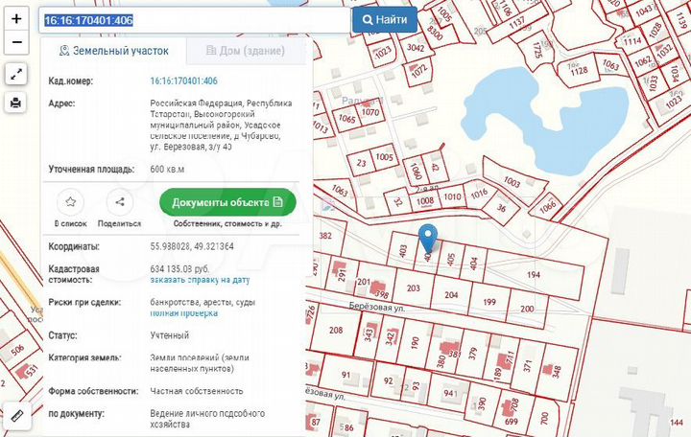Zoom out the map with minus button
Screen dimensions: 691x437
[16, 43]
